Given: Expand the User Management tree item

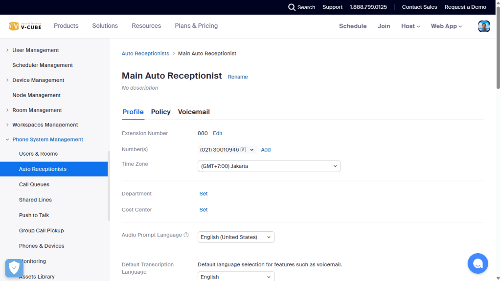Looking at the screenshot, I should pos(7,50).
